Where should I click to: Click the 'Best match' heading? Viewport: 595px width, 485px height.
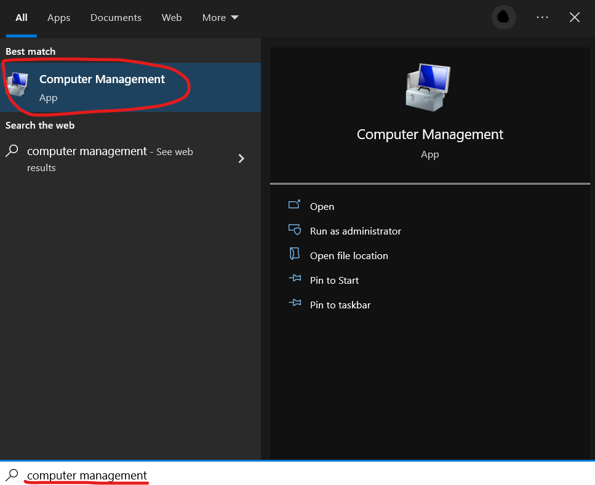point(30,51)
